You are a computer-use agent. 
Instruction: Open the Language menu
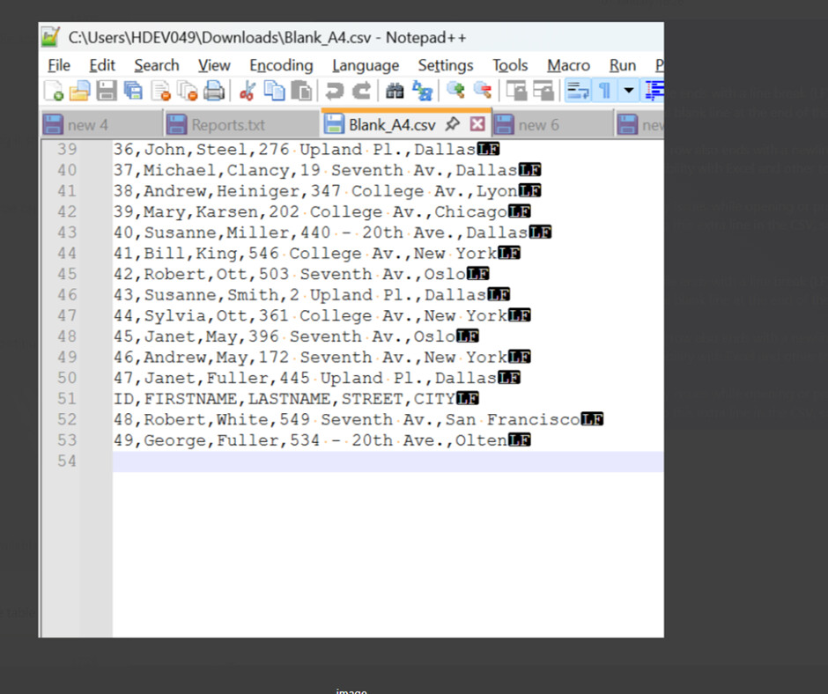(366, 65)
